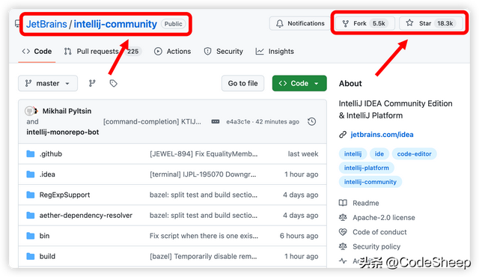Open the Insights tab
479x277 pixels.
point(275,52)
